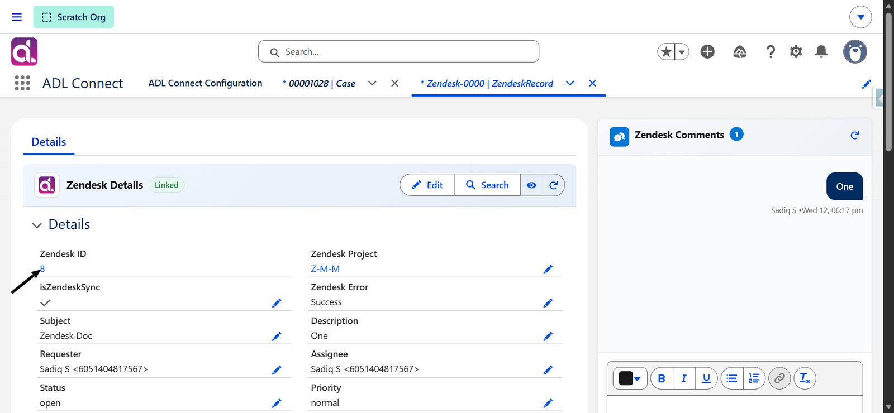The image size is (894, 413).
Task: Click the One comment bubble
Action: [x=844, y=186]
